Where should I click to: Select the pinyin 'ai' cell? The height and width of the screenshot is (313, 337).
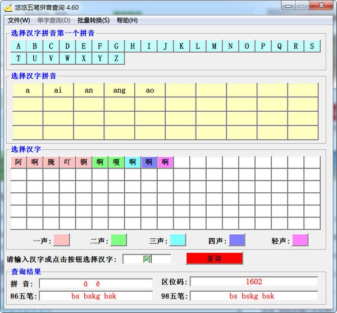coord(58,90)
